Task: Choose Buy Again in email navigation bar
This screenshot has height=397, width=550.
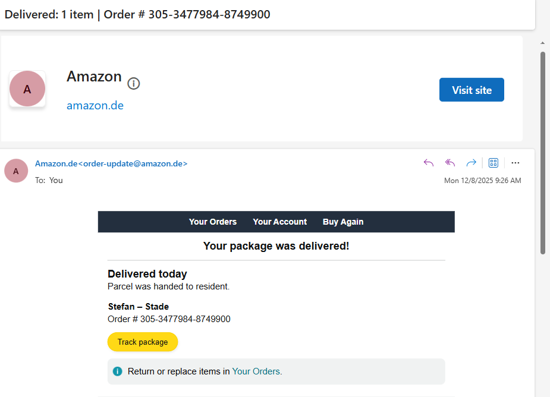Action: coord(343,222)
